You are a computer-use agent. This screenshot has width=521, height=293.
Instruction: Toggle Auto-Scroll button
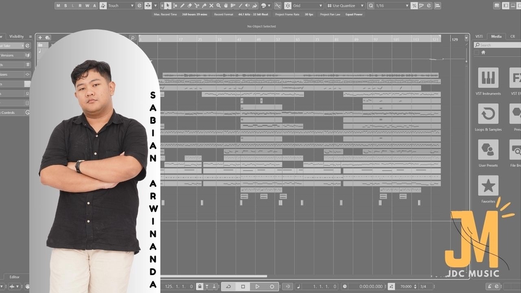(x=148, y=5)
